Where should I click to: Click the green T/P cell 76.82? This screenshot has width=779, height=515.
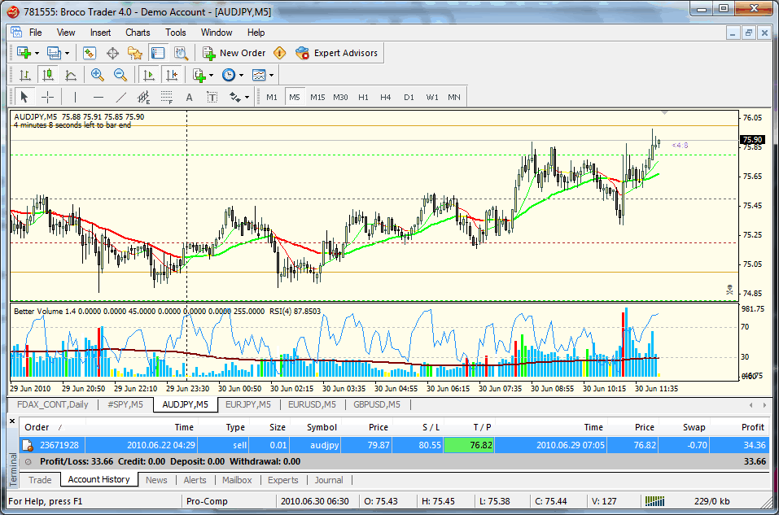coord(468,445)
